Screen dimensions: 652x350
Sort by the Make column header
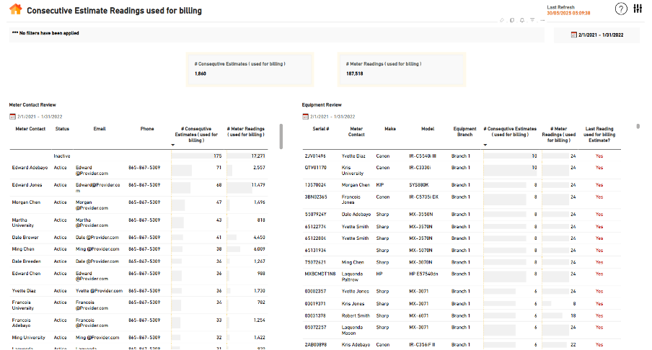pyautogui.click(x=390, y=129)
